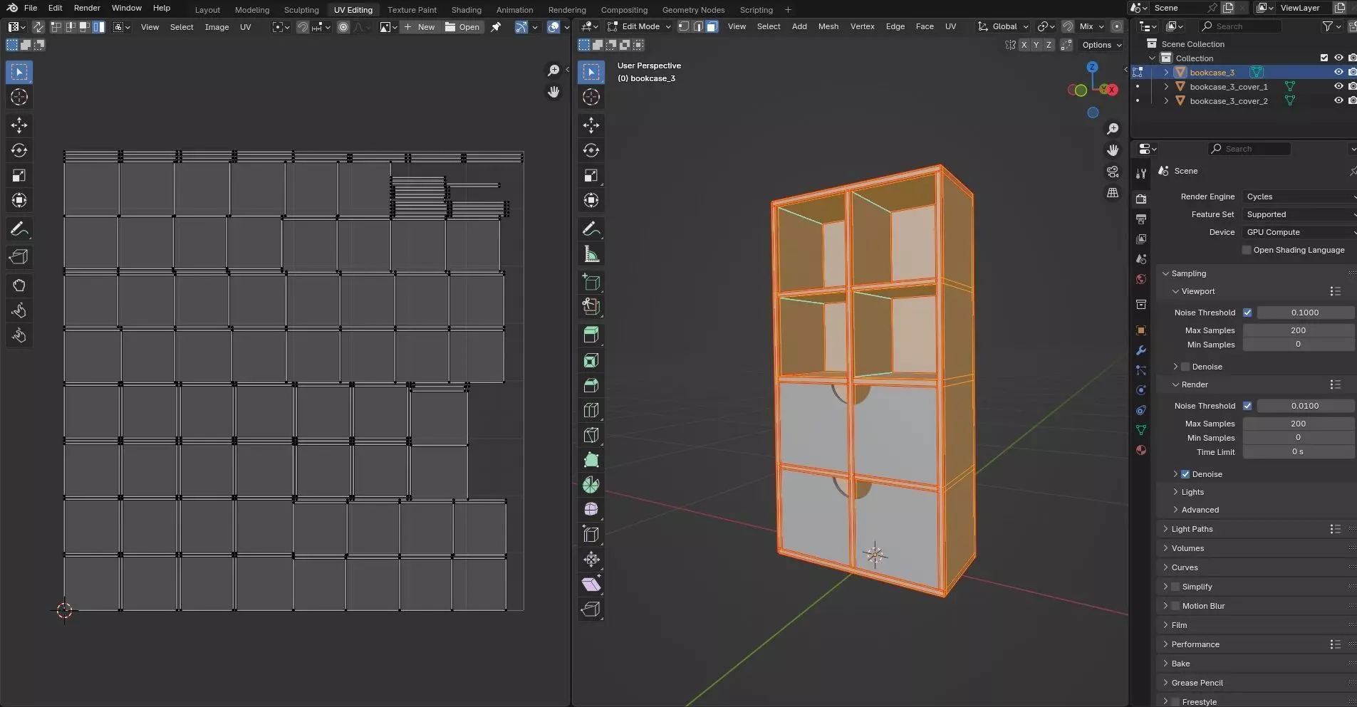1357x707 pixels.
Task: Select the Extrude Region tool in 3D viewport
Action: pos(591,335)
